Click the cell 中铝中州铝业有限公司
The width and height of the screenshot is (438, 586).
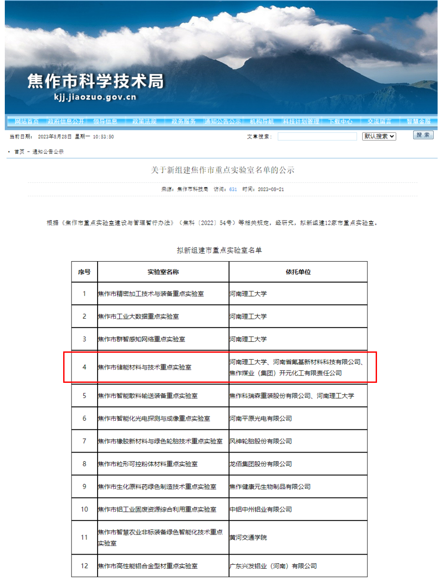pyautogui.click(x=298, y=509)
